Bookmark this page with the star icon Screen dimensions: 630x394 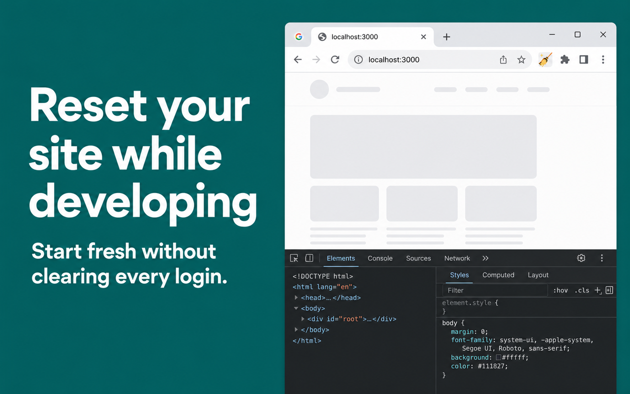pyautogui.click(x=521, y=60)
